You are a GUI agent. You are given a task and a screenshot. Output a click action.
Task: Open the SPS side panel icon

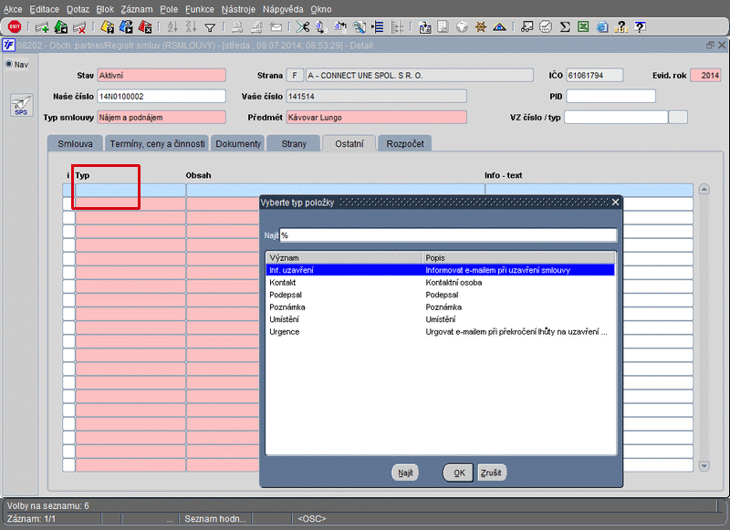20,106
